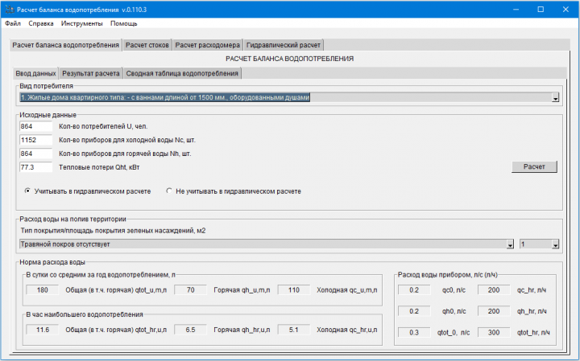This screenshot has width=580, height=361.
Task: Switch to Гидравлический расчет tab
Action: pos(284,45)
